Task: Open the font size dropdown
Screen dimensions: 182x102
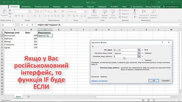Action: [35, 12]
